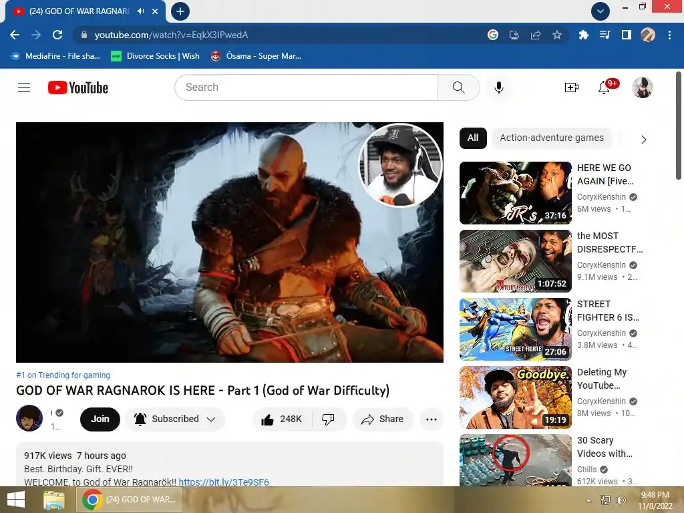
Task: Open the MOST DISRESPECTF... video thumbnail
Action: (515, 261)
